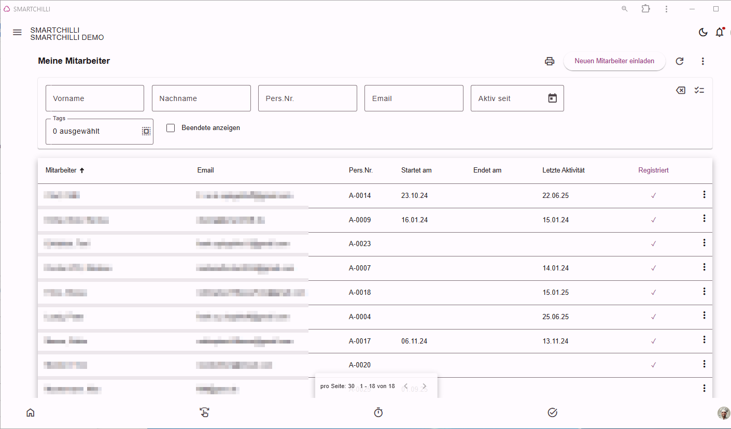
Task: Open row menu for A-0023
Action: coord(704,242)
